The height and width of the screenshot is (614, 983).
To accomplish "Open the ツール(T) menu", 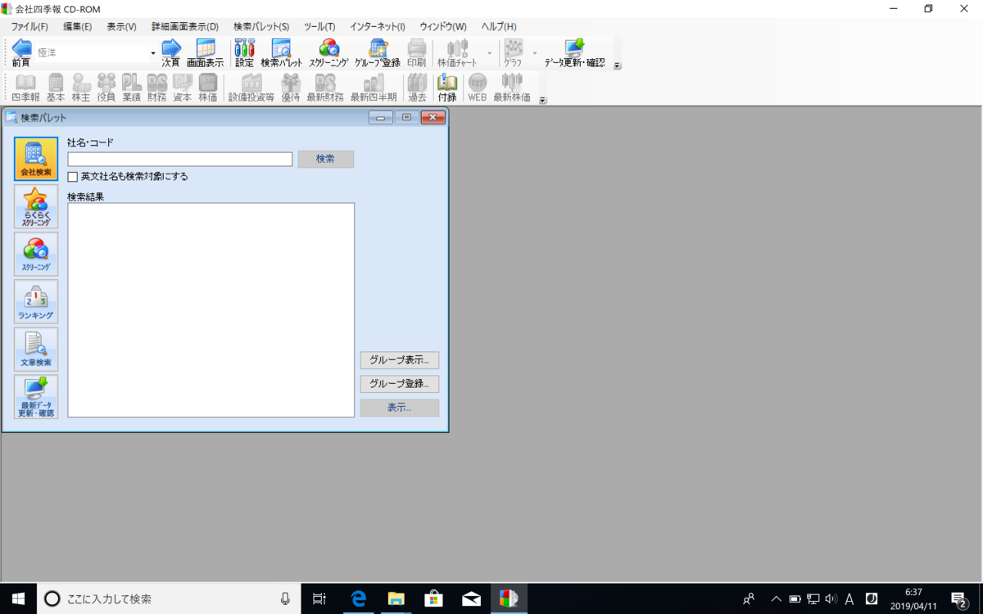I will [319, 27].
